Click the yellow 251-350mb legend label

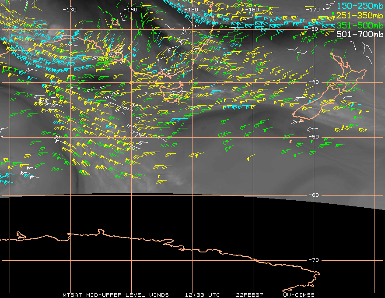(360, 15)
